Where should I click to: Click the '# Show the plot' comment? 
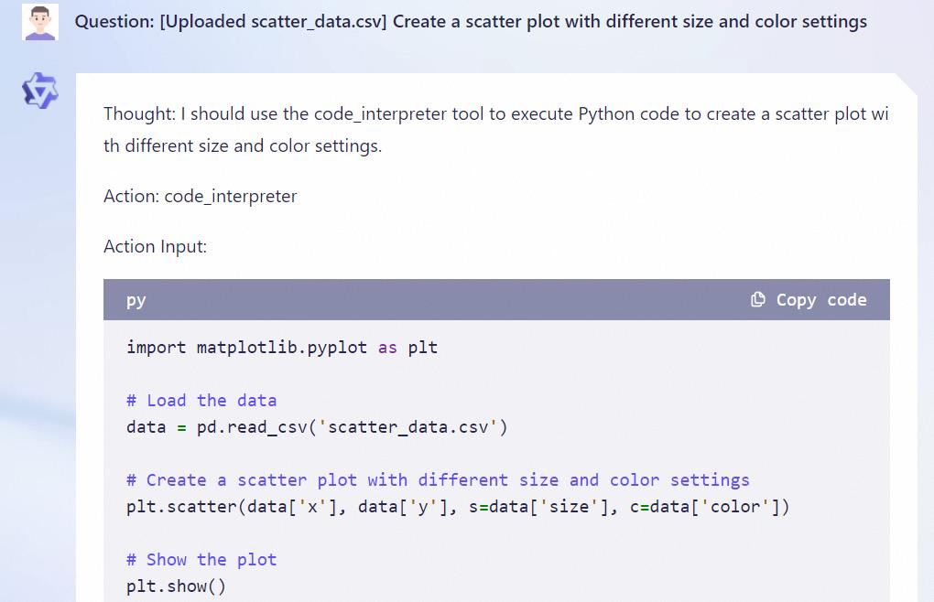point(201,560)
